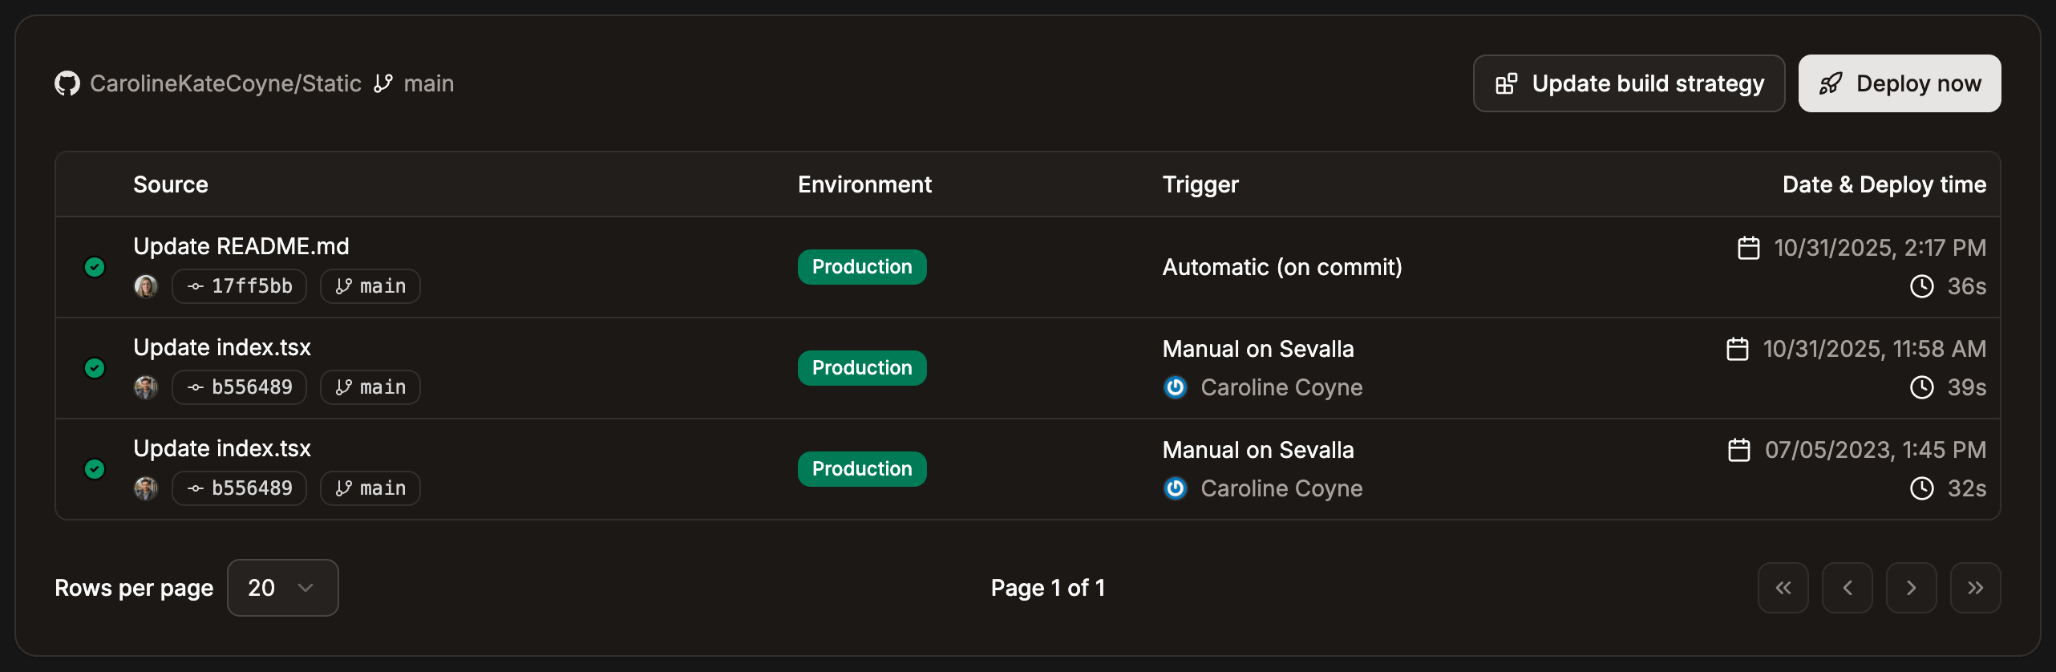Click the green check beside second Update index.tsx row

pyautogui.click(x=94, y=368)
